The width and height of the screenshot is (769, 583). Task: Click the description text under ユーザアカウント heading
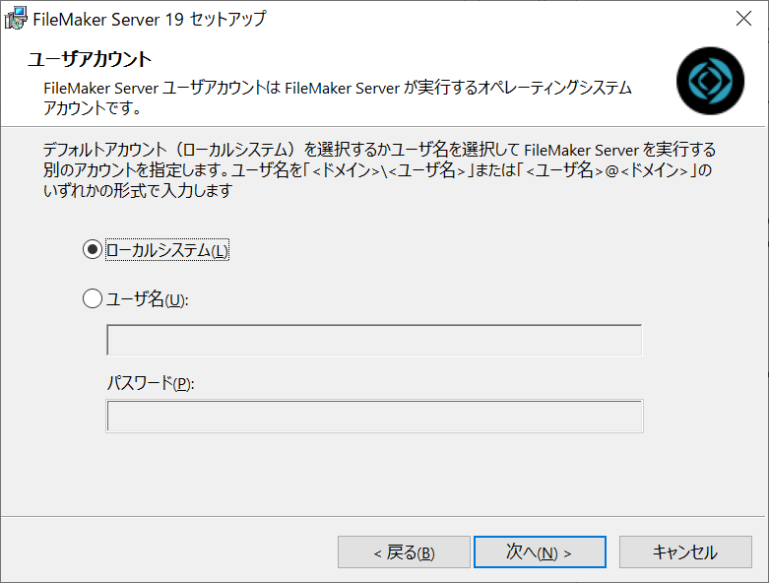pyautogui.click(x=335, y=97)
